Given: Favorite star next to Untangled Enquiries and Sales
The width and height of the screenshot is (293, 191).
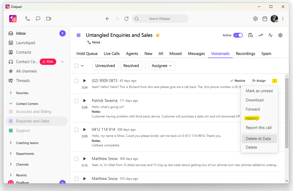Looking at the screenshot, I should pos(158,35).
